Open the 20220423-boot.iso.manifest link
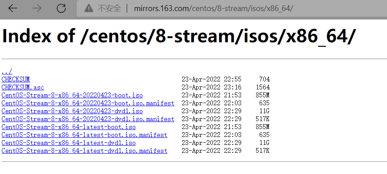 click(x=88, y=103)
